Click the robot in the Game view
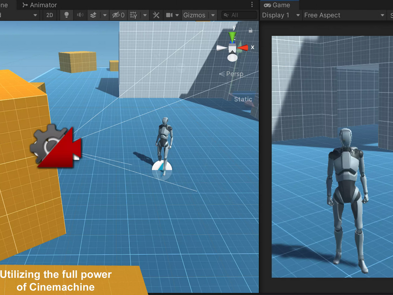The height and width of the screenshot is (295, 393). (347, 200)
